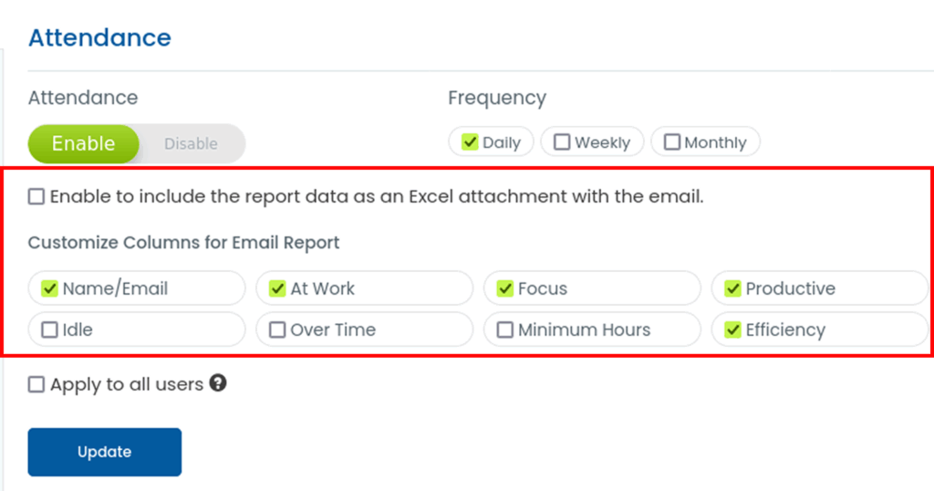This screenshot has width=934, height=491.
Task: Check the Monthly frequency option
Action: pos(672,142)
